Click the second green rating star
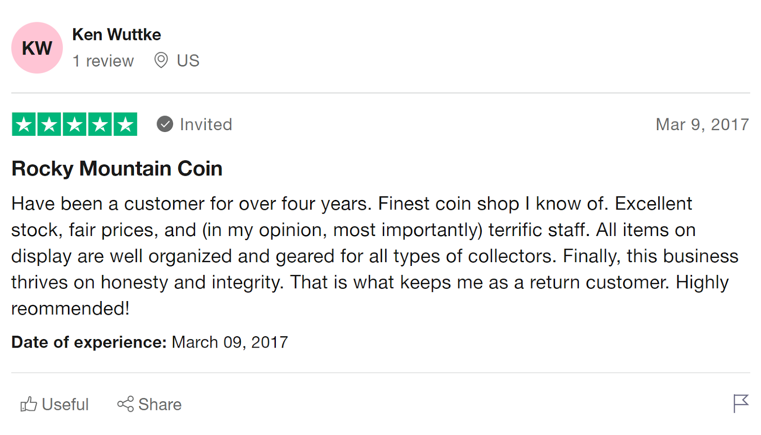Screen dimensions: 761x435 pos(49,124)
